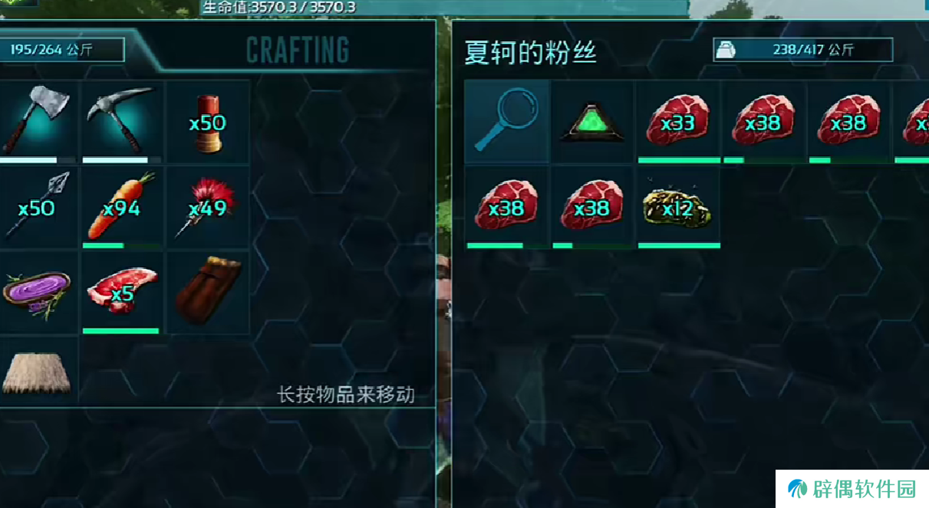Select the raw prime meat x5
Viewport: 929px width, 508px height.
pyautogui.click(x=122, y=293)
